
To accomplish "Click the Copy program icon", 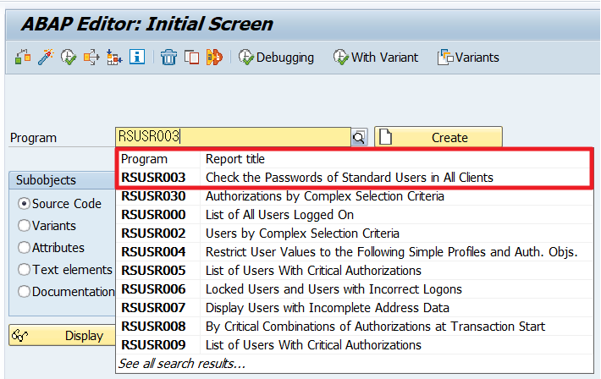I will pos(191,58).
